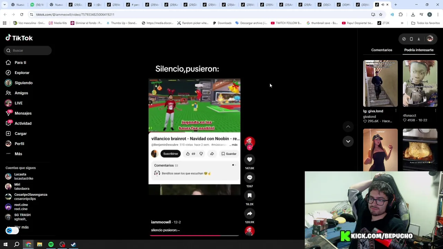Open coins icon in top pill
The height and width of the screenshot is (249, 443).
[x=404, y=39]
